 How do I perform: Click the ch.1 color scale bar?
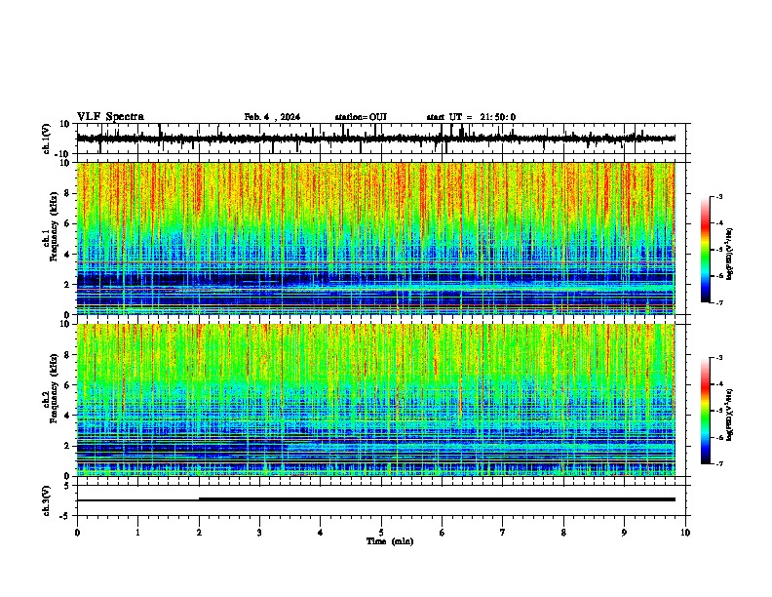coord(706,250)
